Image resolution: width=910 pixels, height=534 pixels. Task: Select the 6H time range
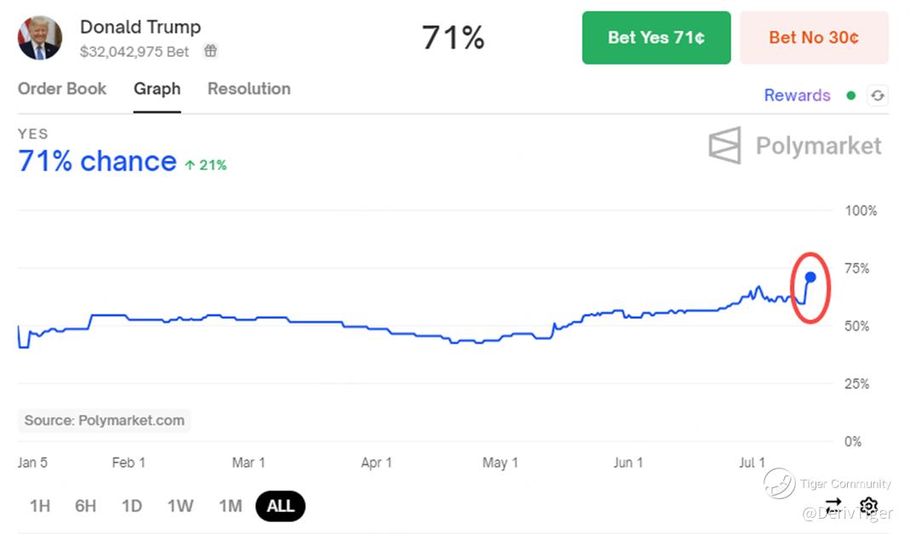click(85, 506)
